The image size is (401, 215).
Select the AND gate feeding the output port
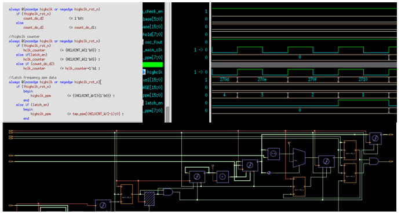[374, 161]
